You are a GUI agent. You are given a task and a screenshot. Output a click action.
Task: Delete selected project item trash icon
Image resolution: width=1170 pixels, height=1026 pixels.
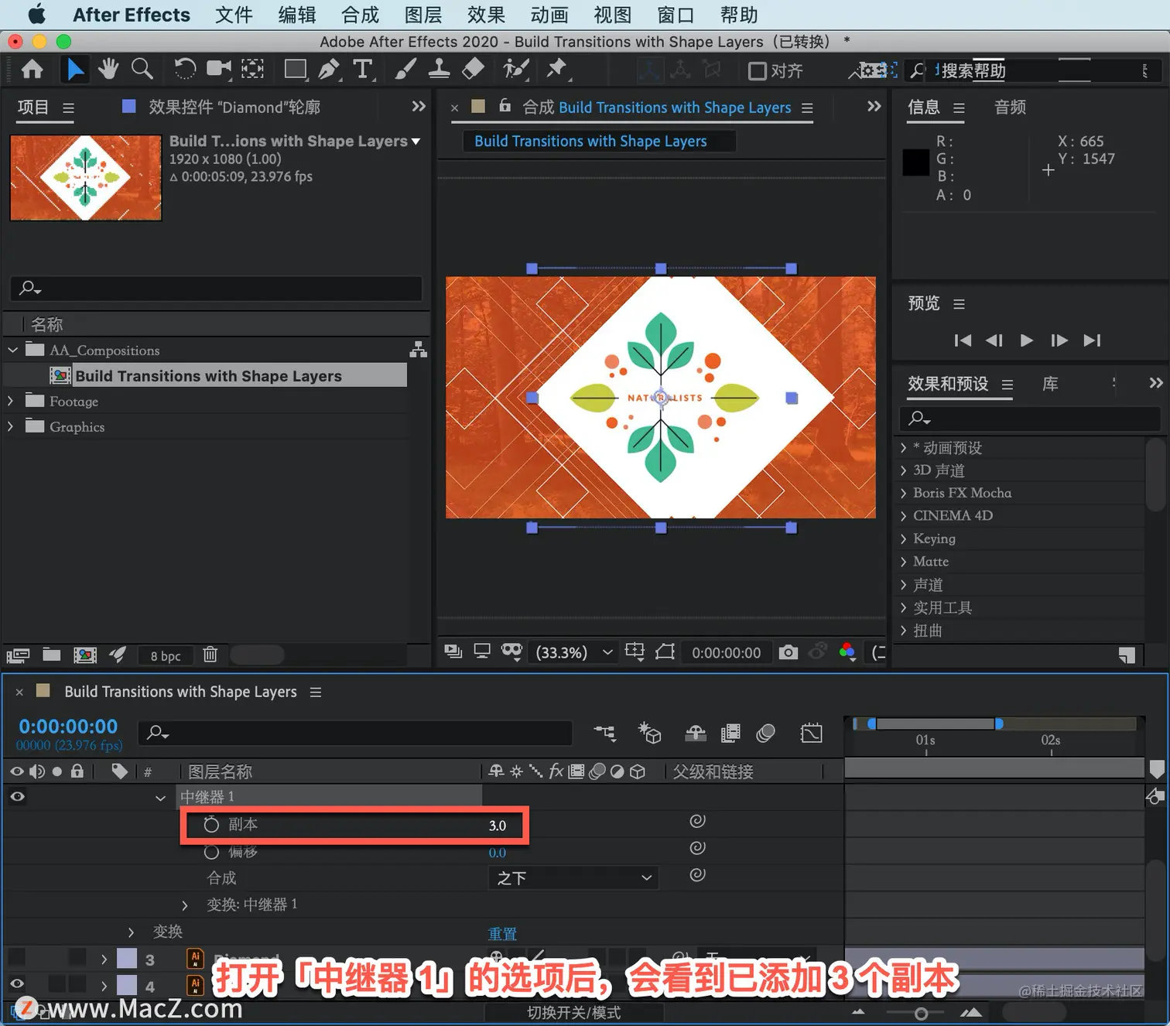(x=210, y=655)
